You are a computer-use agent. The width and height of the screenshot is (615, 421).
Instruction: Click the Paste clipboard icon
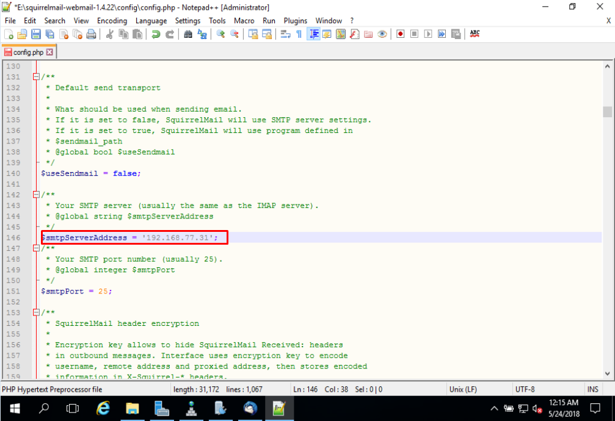point(137,35)
